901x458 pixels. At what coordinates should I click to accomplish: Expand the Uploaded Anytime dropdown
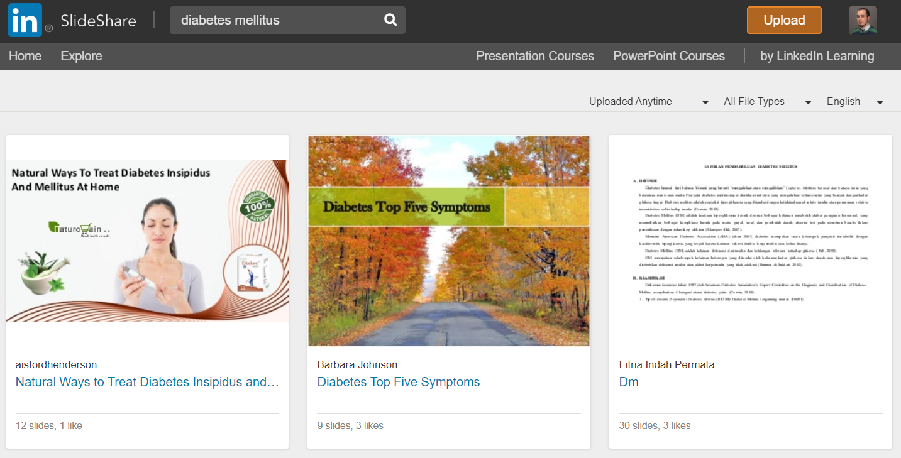pos(648,102)
